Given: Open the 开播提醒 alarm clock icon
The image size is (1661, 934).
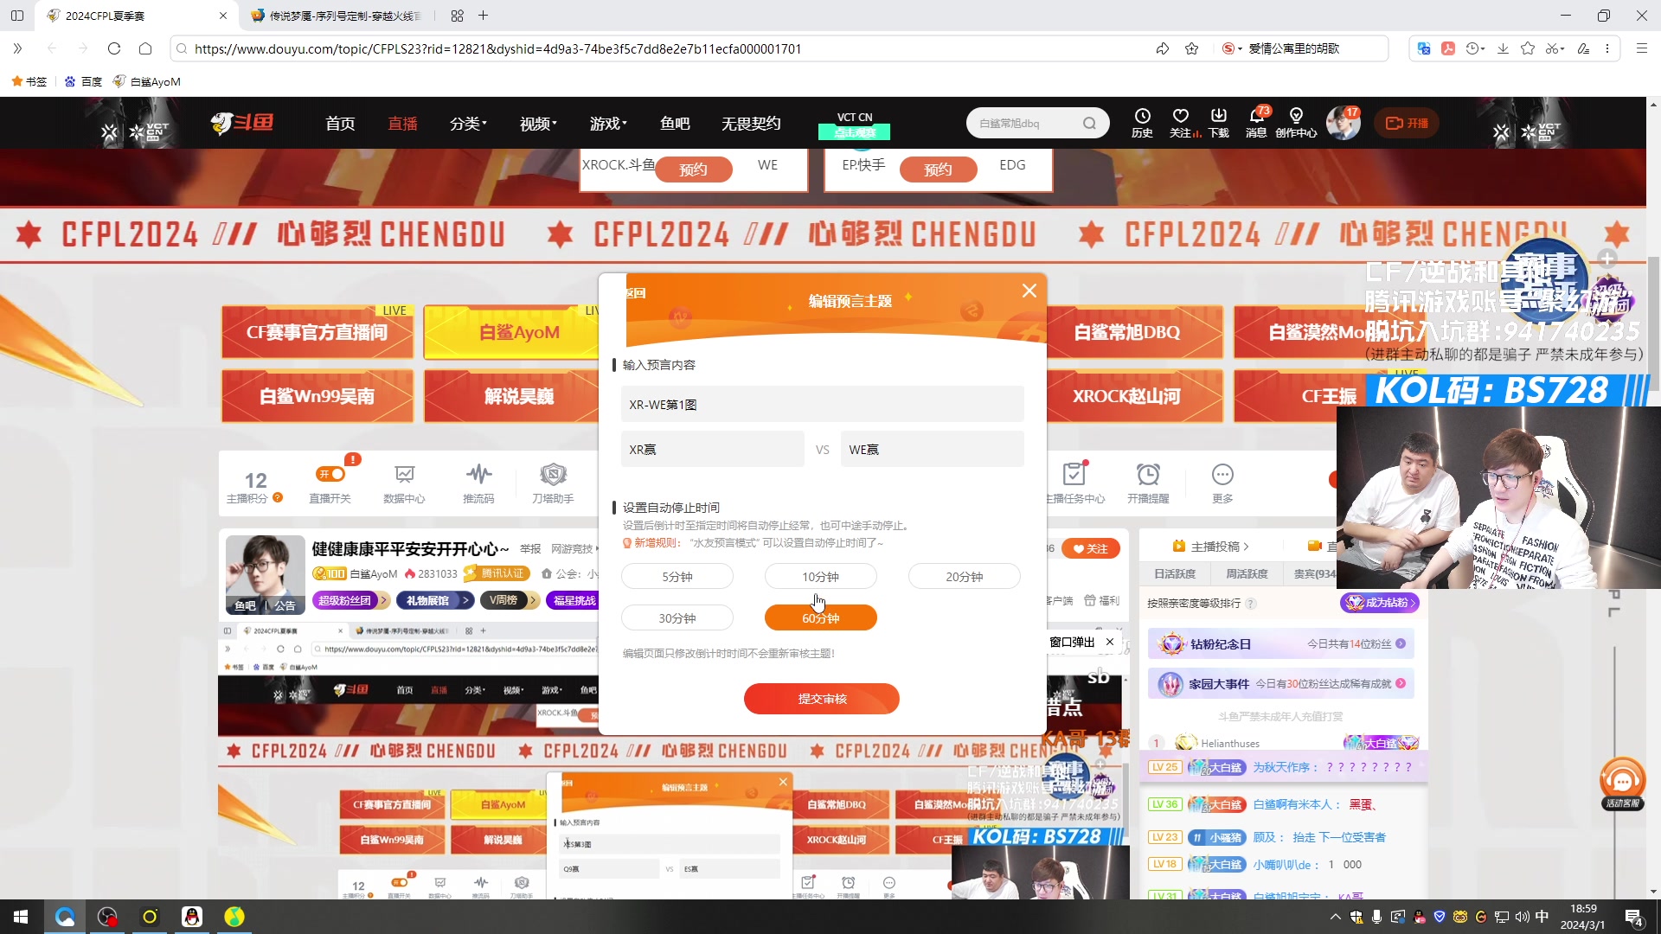Looking at the screenshot, I should pyautogui.click(x=1148, y=483).
